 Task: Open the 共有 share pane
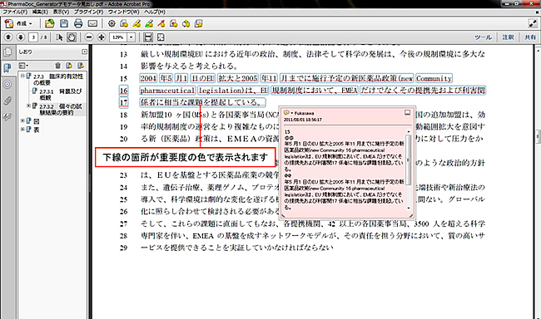tap(530, 37)
